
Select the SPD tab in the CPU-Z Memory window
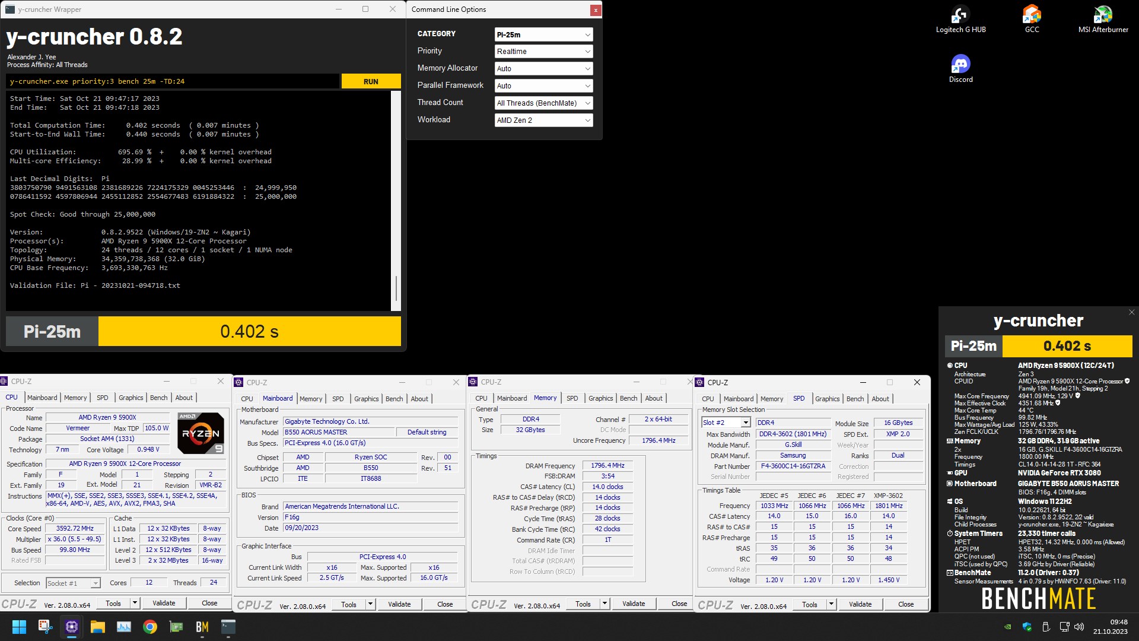pyautogui.click(x=572, y=398)
